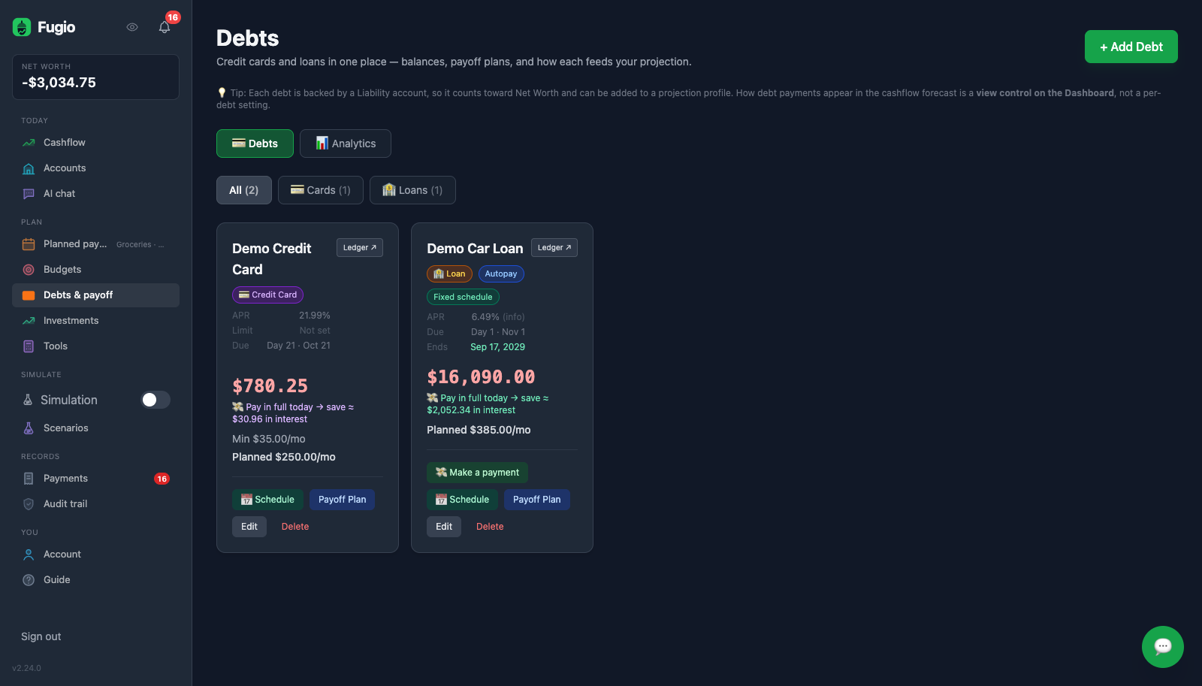The height and width of the screenshot is (686, 1202).
Task: Open the Scenarios flask icon
Action: click(29, 428)
